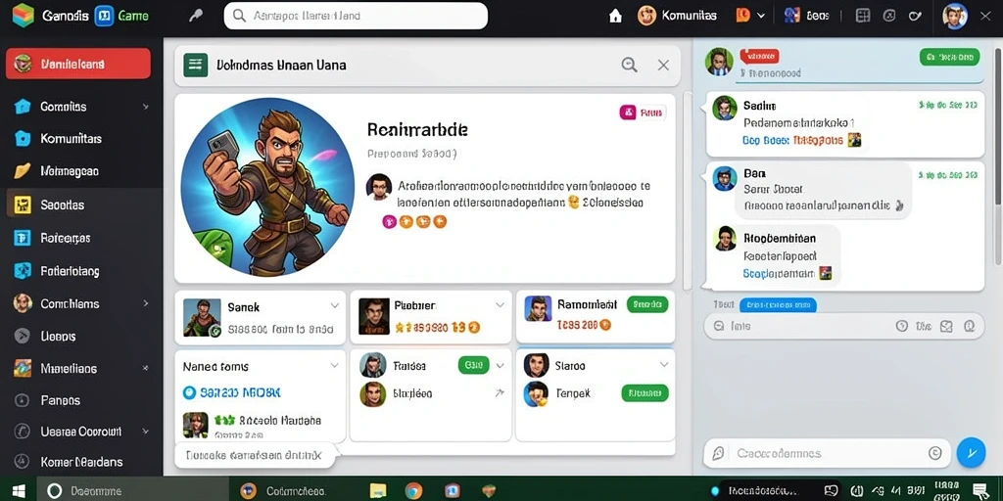Close the Dolandmas Unaan Uana panel

[663, 65]
